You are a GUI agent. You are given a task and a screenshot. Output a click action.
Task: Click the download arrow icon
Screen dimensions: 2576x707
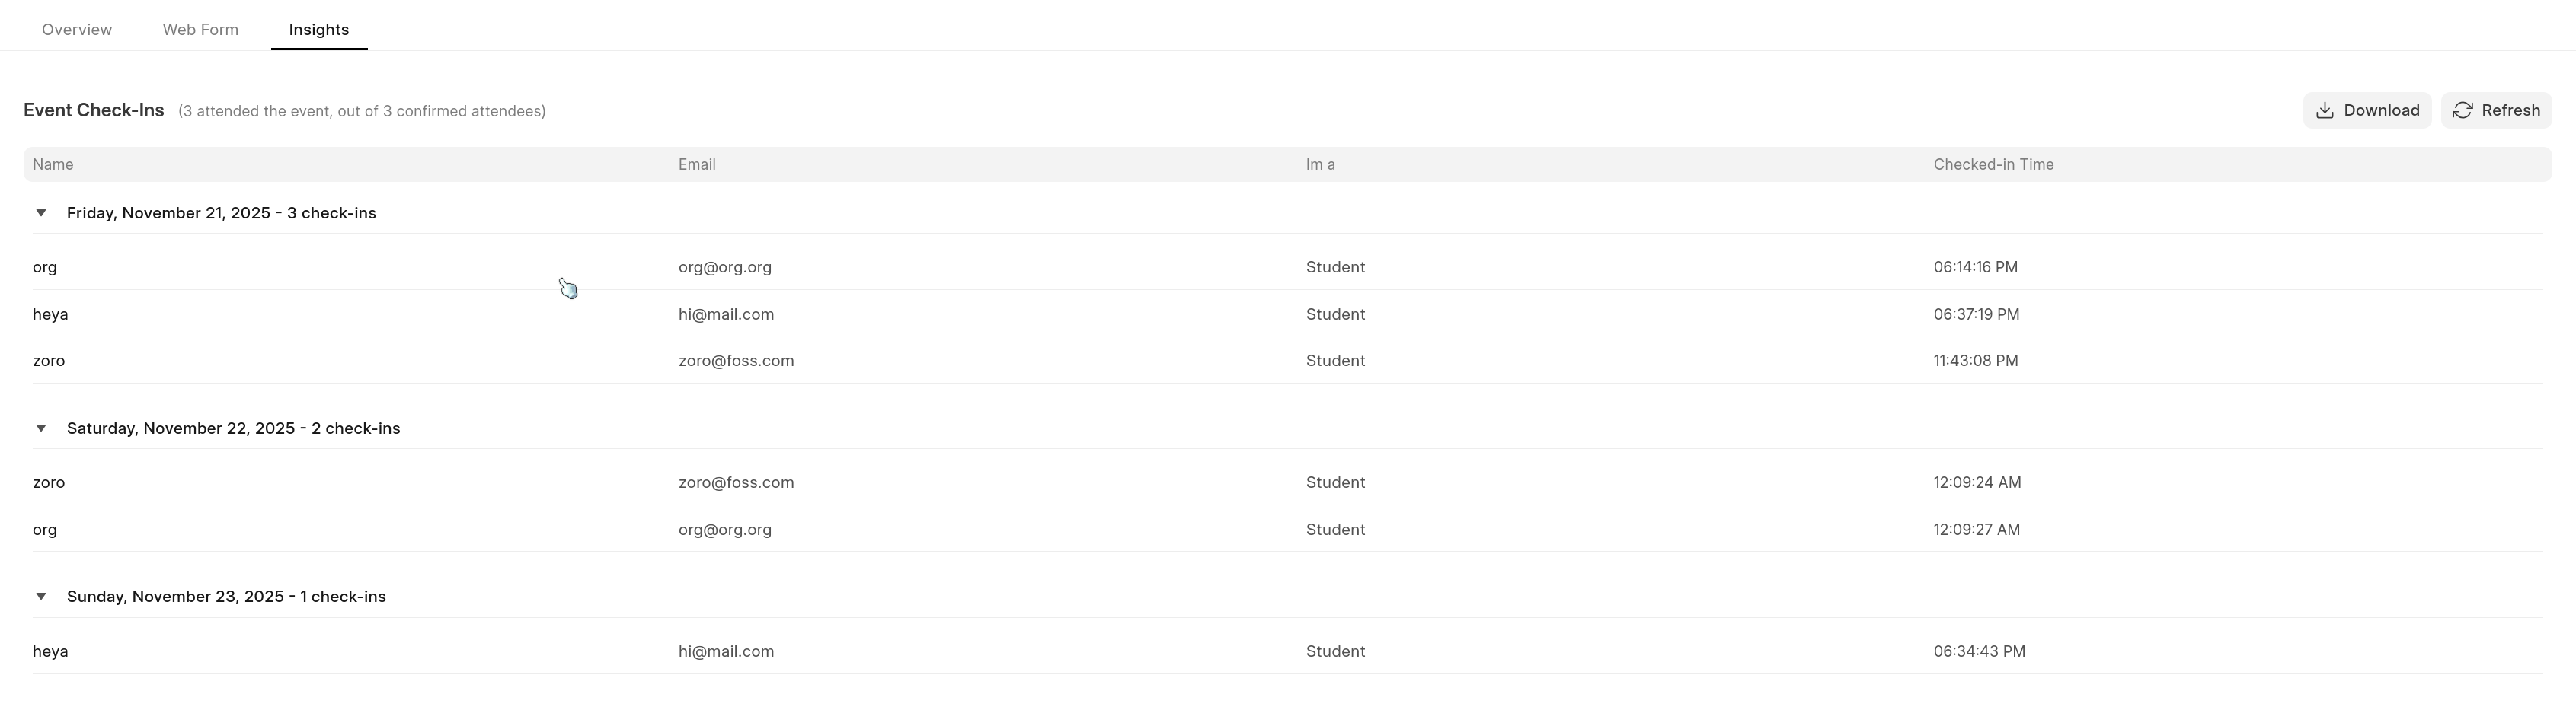pyautogui.click(x=2325, y=111)
